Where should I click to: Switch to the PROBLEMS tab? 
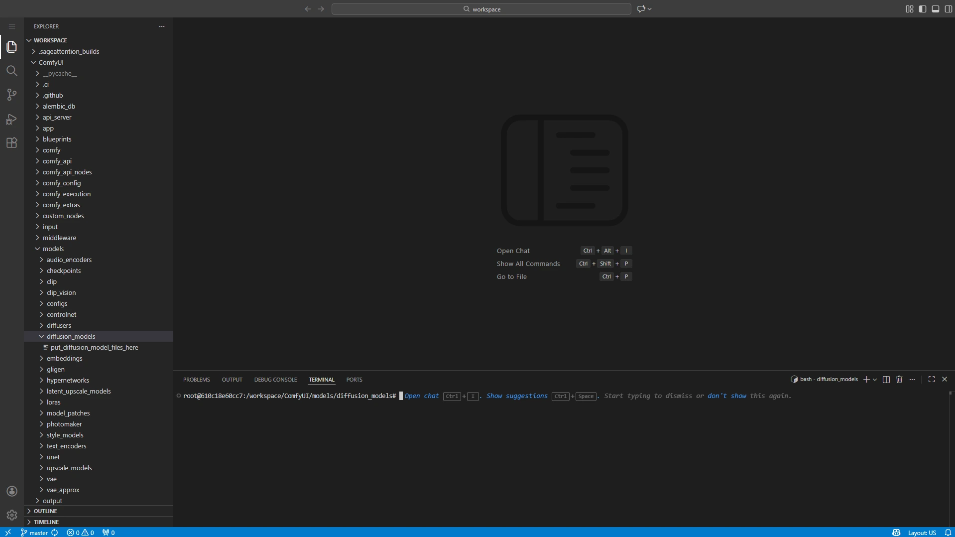(196, 380)
